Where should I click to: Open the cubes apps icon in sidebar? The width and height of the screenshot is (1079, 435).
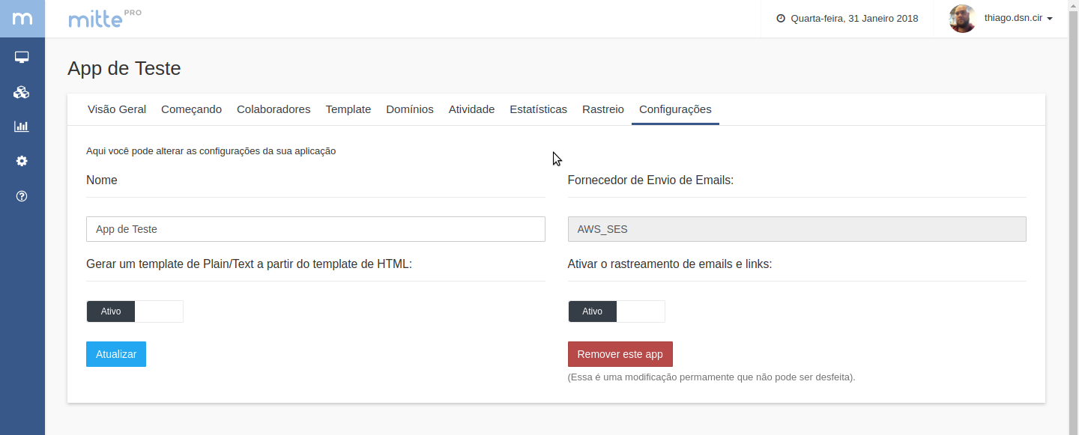(x=22, y=92)
